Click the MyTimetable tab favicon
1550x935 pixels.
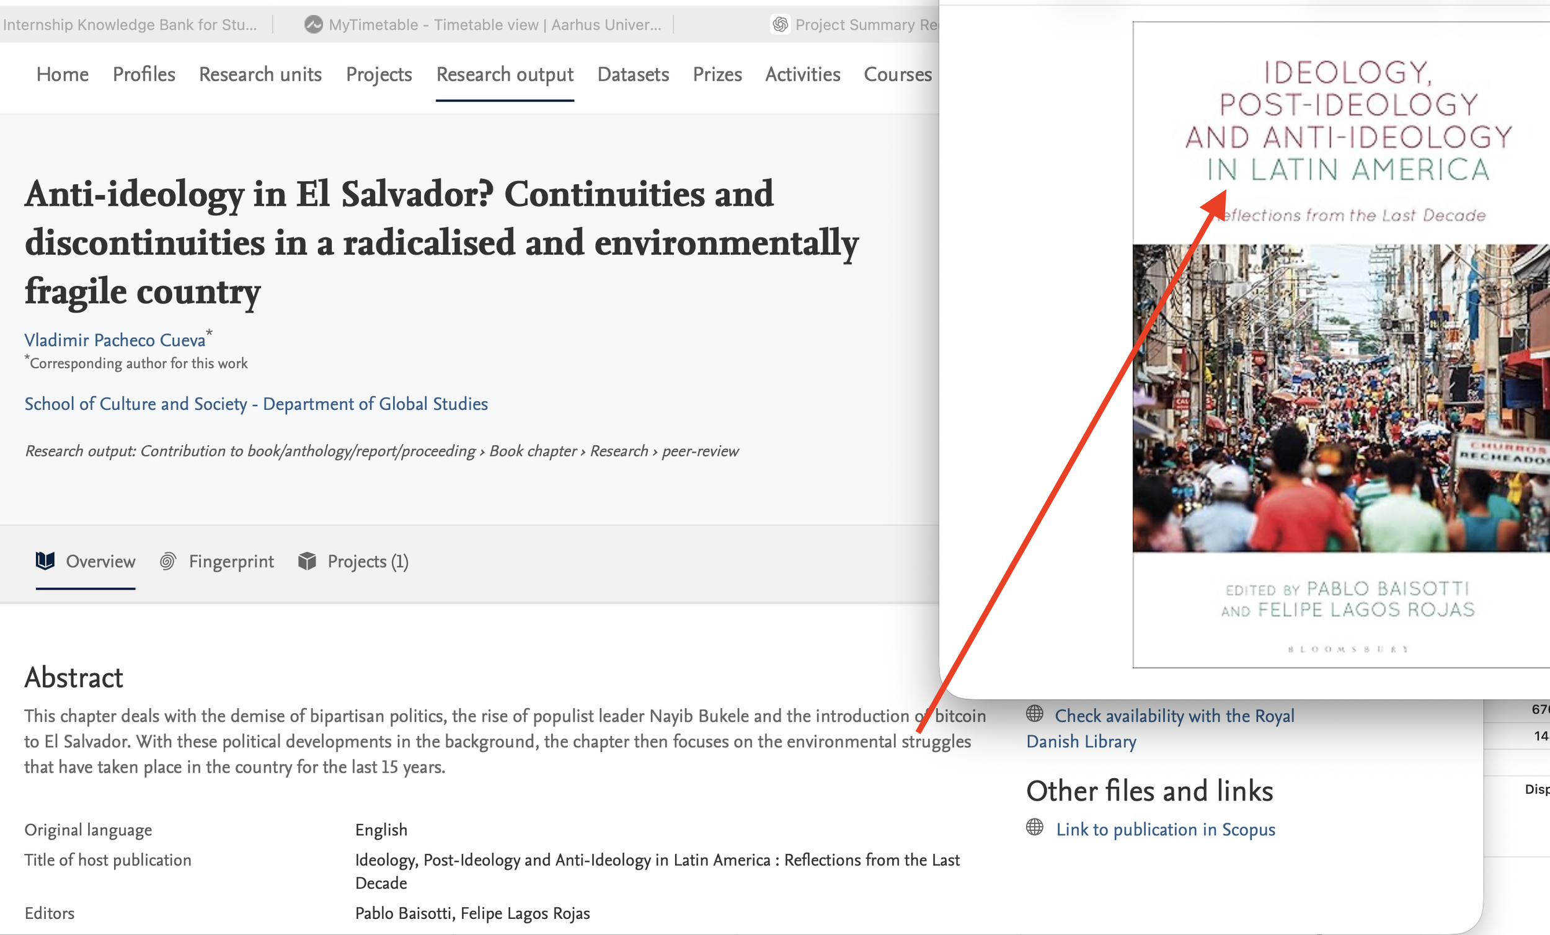click(x=313, y=25)
